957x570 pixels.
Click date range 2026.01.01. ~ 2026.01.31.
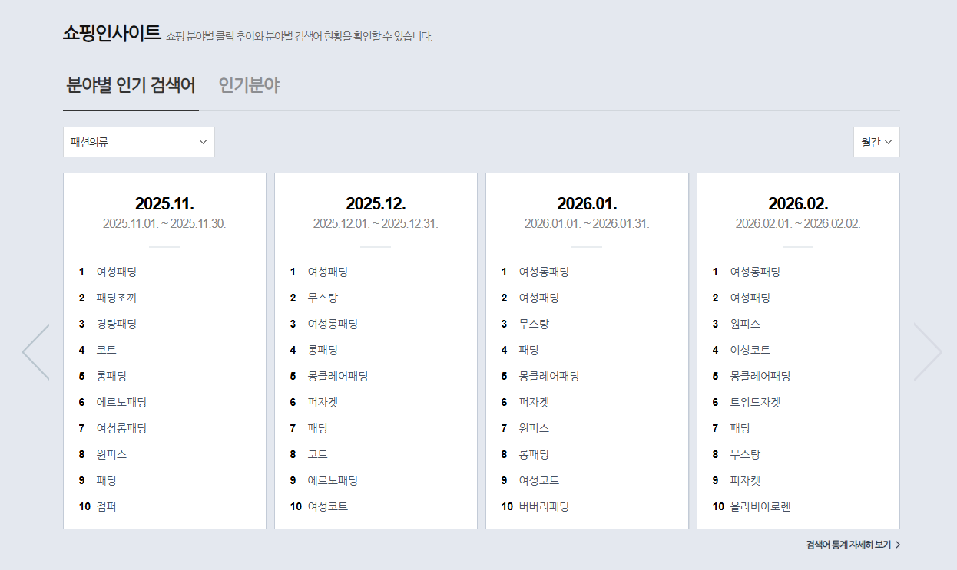point(587,224)
